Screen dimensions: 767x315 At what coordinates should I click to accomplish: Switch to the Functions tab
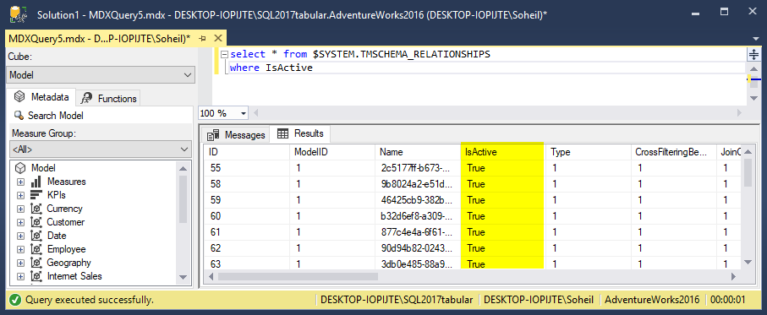pyautogui.click(x=109, y=98)
